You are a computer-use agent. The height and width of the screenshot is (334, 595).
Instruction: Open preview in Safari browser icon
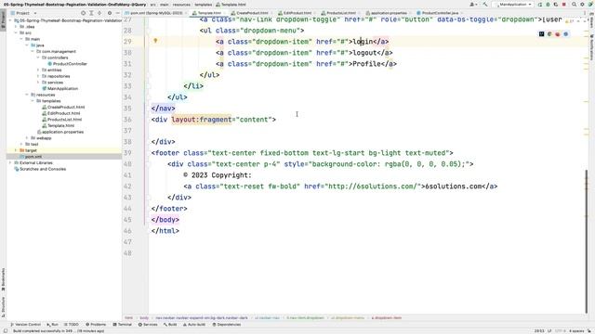(566, 34)
